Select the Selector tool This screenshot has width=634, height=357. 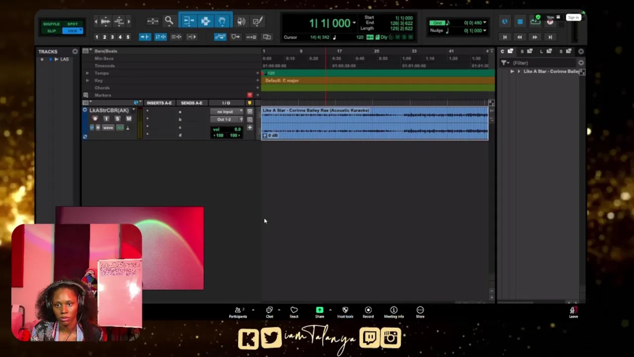coord(206,21)
